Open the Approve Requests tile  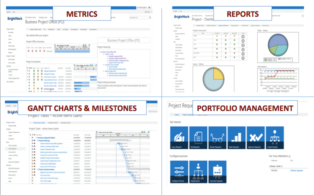pyautogui.click(x=256, y=138)
